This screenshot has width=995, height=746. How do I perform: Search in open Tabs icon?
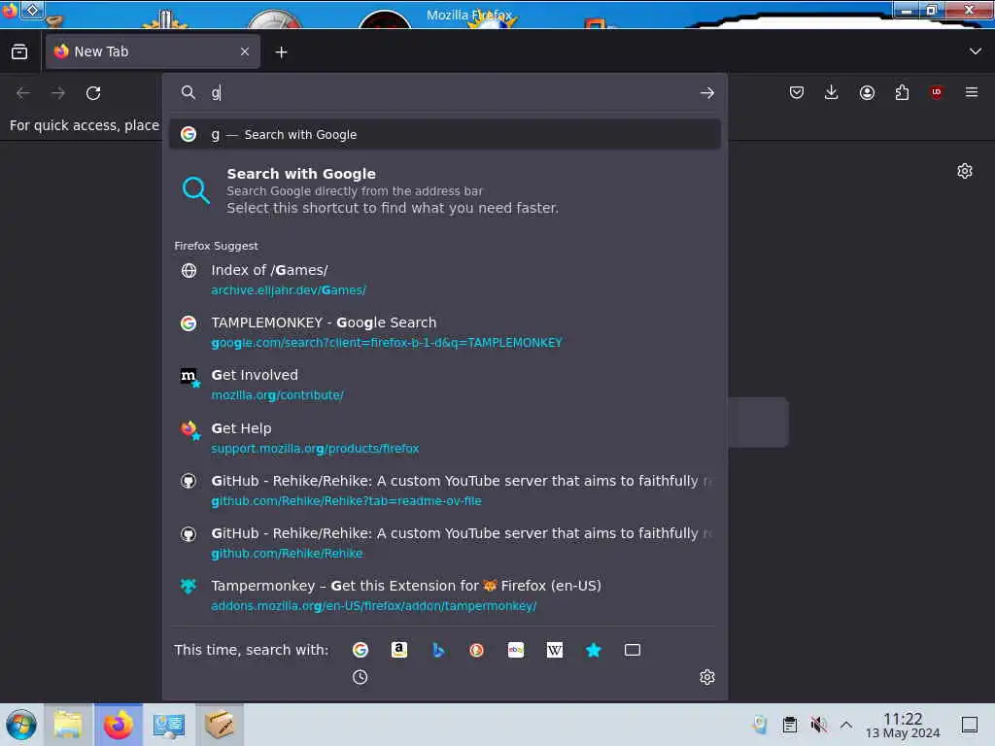[x=632, y=650]
